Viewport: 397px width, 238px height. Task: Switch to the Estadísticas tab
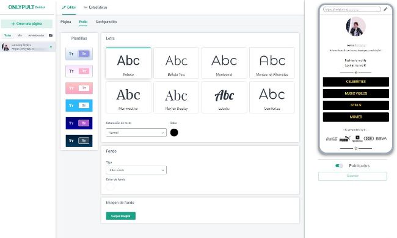point(95,7)
